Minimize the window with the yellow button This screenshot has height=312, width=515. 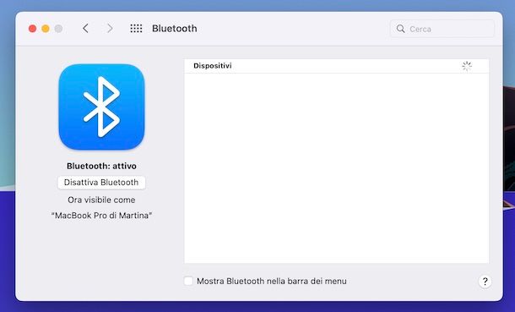[46, 29]
